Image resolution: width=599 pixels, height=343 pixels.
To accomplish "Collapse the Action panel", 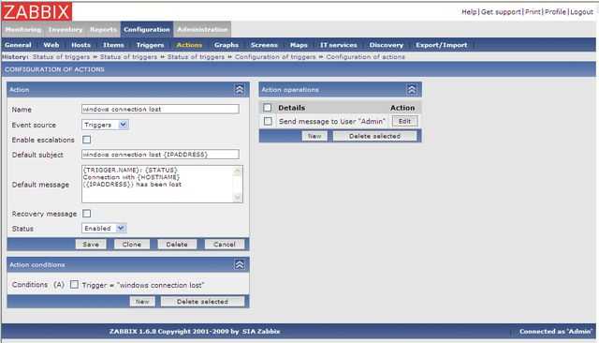I will pyautogui.click(x=240, y=89).
